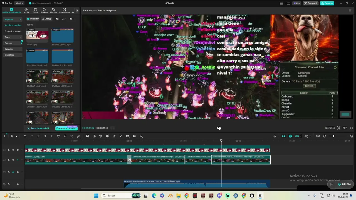
Task: Select the crop tool in timeline toolbar
Action: click(x=72, y=136)
